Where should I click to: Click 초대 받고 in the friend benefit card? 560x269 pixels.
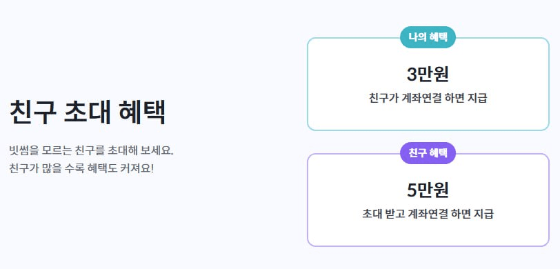(x=383, y=214)
